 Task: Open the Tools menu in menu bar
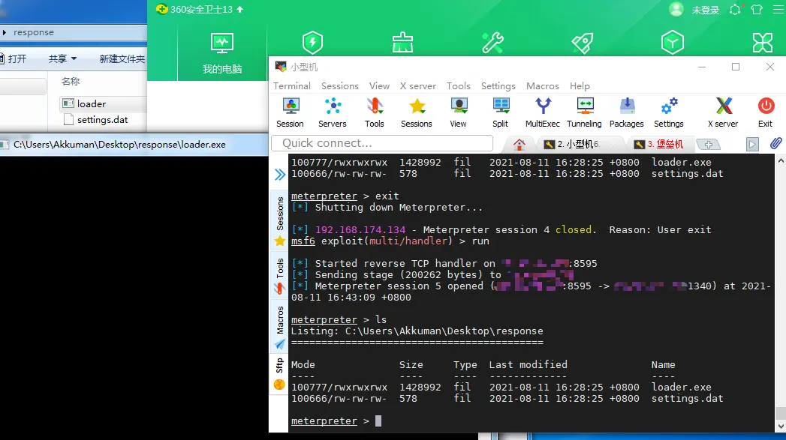[459, 86]
